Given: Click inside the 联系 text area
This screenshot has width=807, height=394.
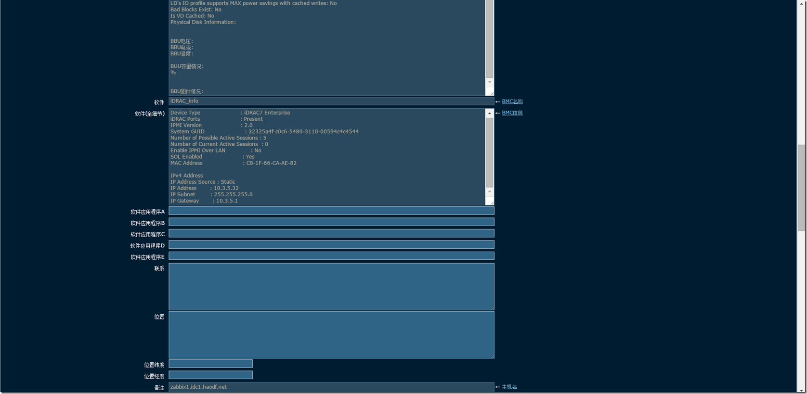Looking at the screenshot, I should point(331,286).
